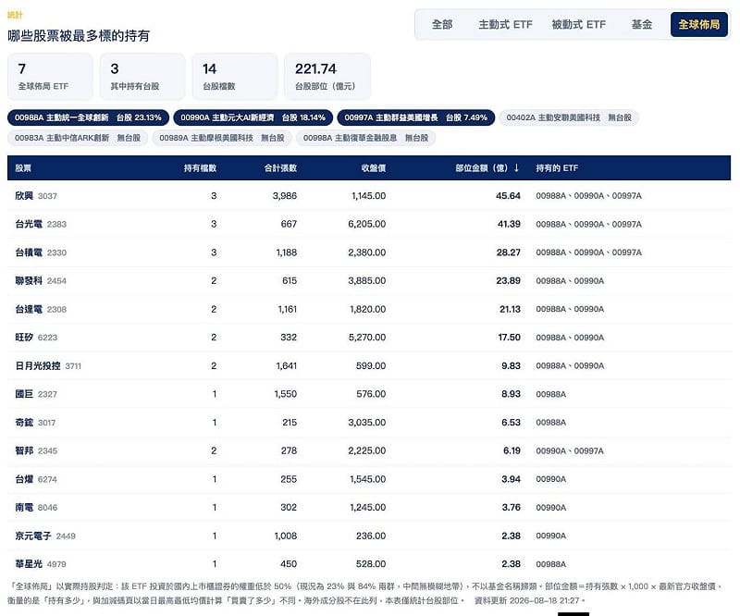Open the 台積電 2330 stock row
The height and width of the screenshot is (616, 740).
pyautogui.click(x=369, y=253)
